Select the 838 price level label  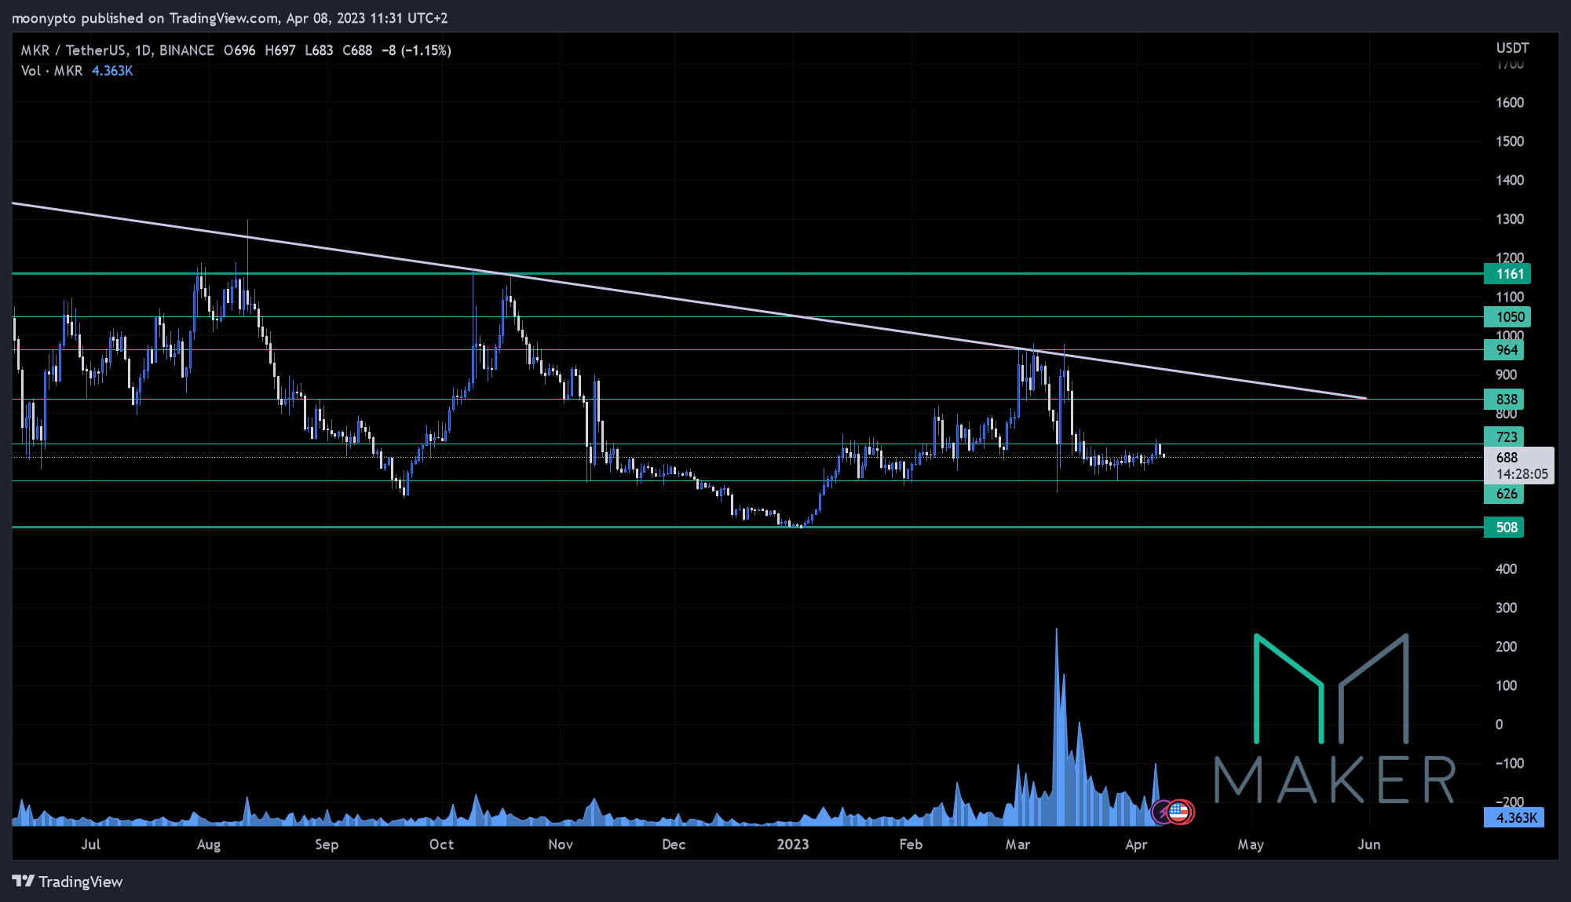[x=1504, y=400]
